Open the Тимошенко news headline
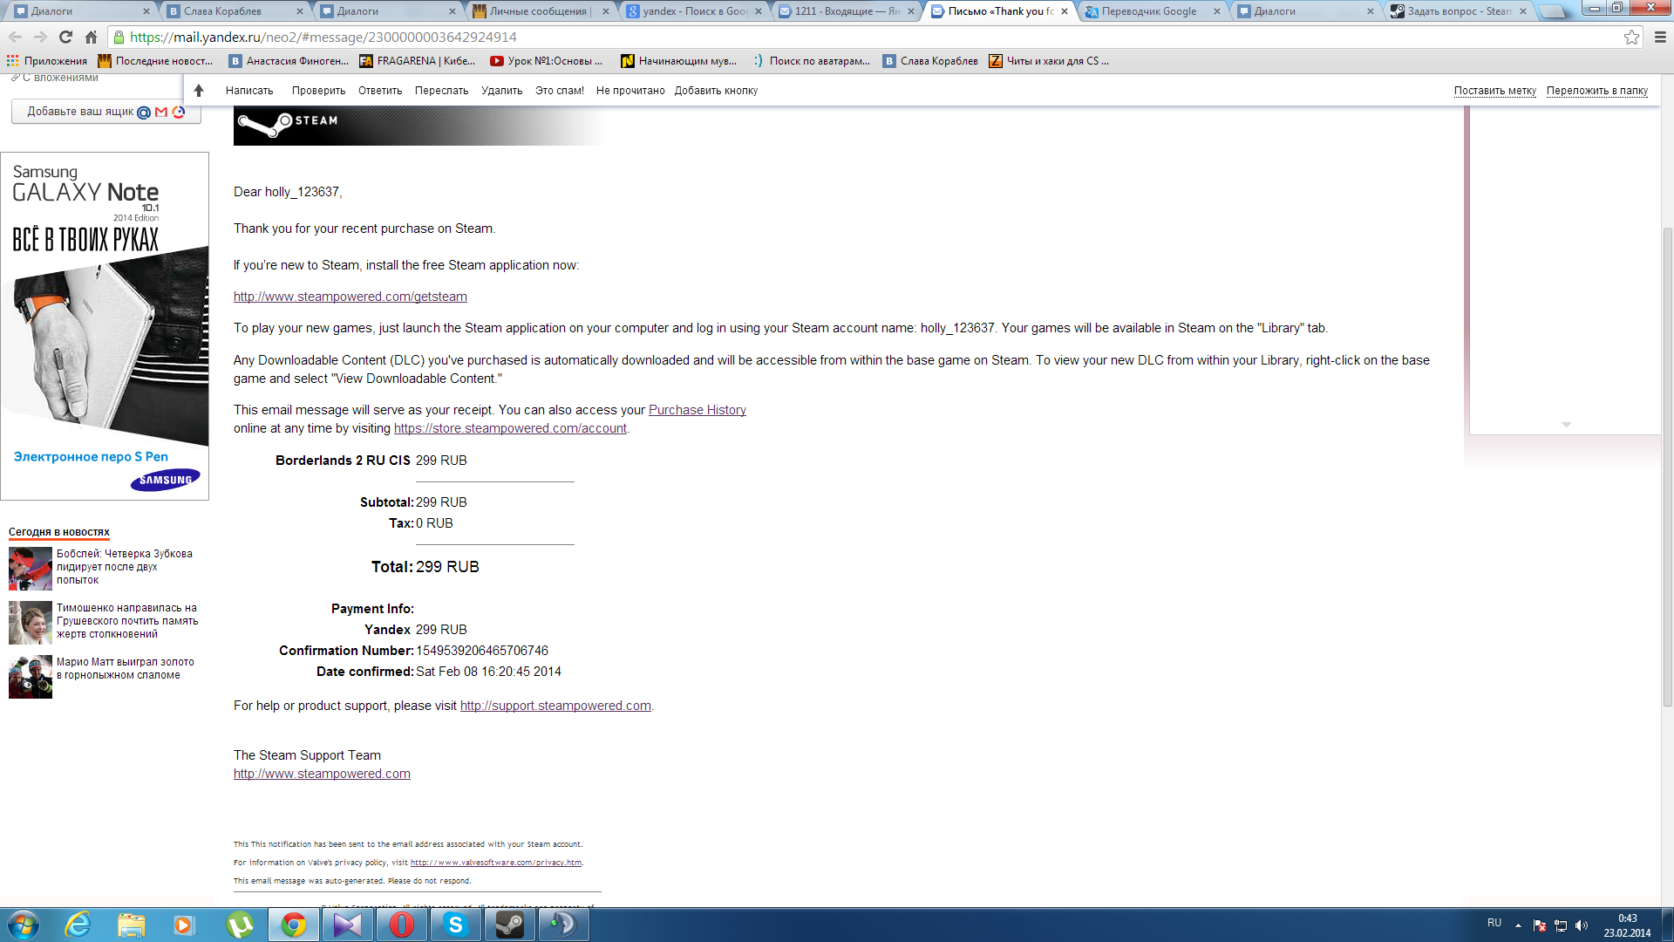This screenshot has height=942, width=1674. point(127,621)
